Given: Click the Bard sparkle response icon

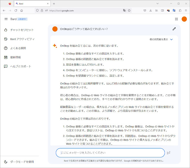Looking at the screenshot, I should tap(55, 46).
